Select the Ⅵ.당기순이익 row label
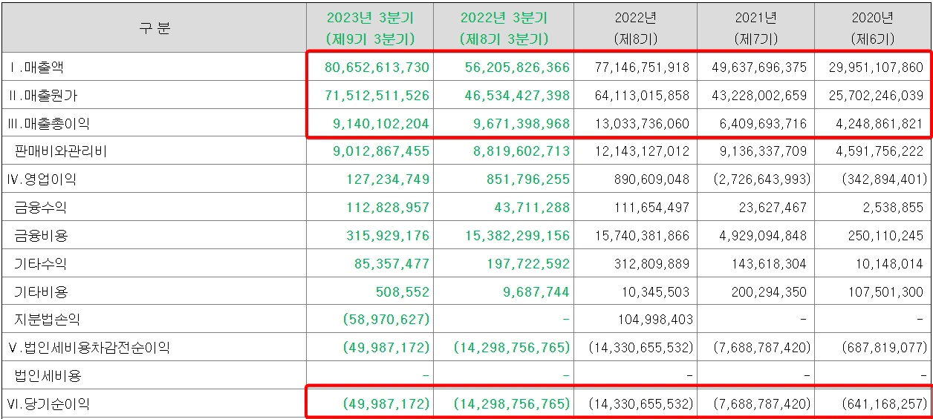The image size is (933, 419). 49,404
